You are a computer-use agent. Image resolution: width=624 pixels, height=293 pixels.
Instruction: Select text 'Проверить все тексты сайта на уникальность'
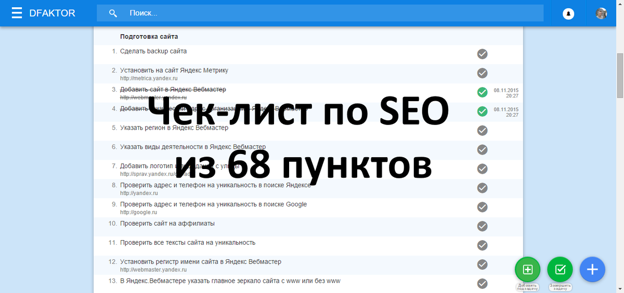tap(188, 243)
